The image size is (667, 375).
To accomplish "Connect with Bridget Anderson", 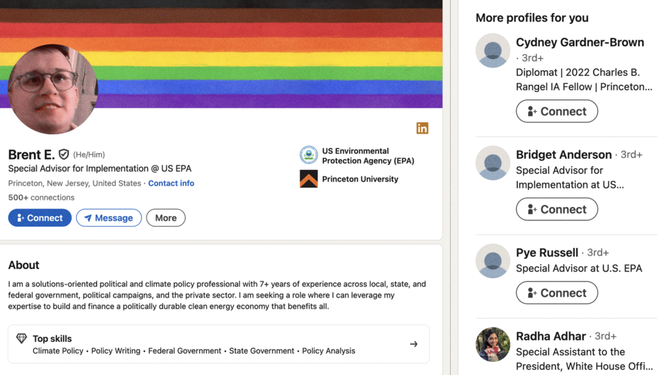I will tap(557, 209).
